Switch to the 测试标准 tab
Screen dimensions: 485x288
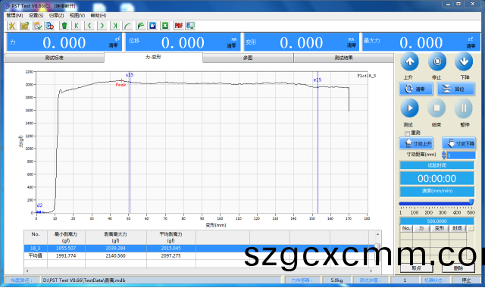click(55, 58)
